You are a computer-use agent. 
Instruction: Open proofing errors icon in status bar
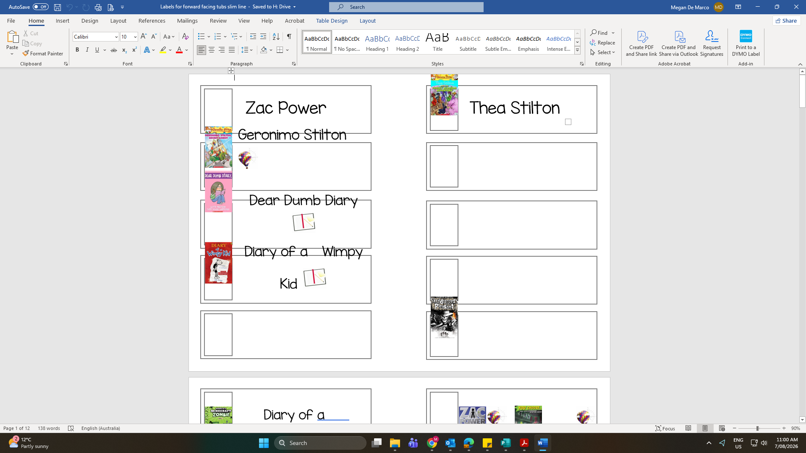point(71,428)
